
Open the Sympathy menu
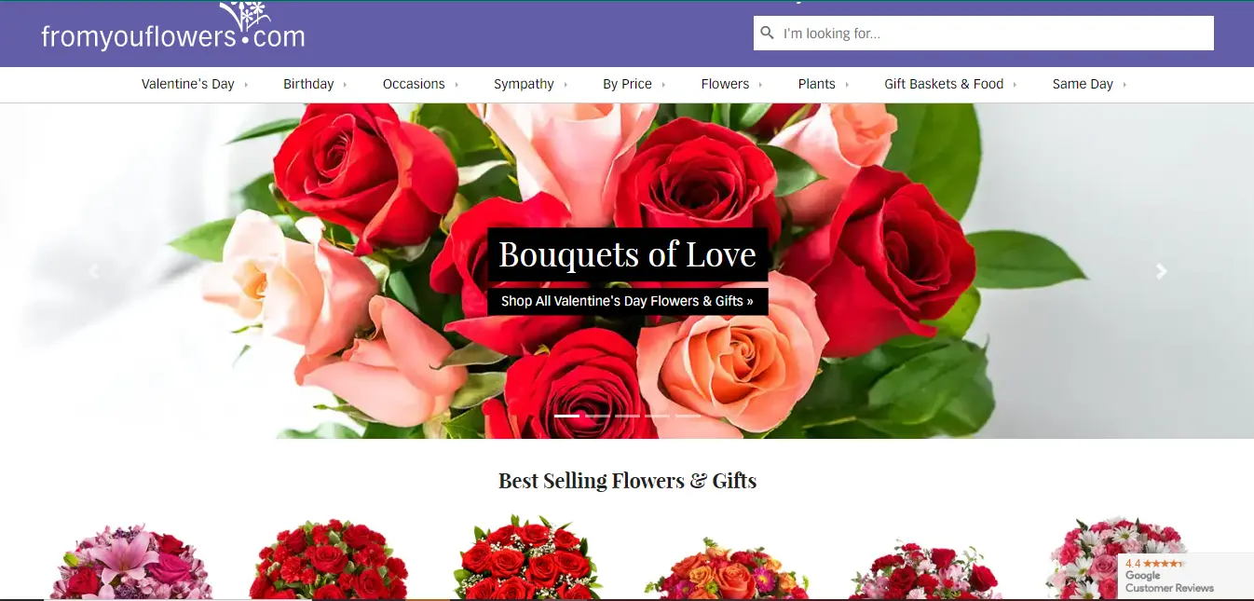(x=530, y=84)
